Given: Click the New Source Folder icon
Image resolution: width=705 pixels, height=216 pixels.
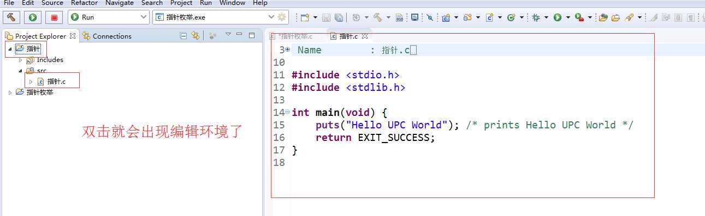Looking at the screenshot, I should 467,17.
